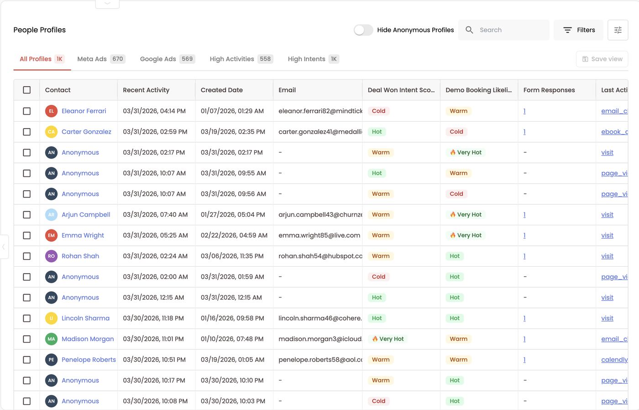Click the Recent Activity column header
The image size is (639, 410).
pyautogui.click(x=156, y=90)
